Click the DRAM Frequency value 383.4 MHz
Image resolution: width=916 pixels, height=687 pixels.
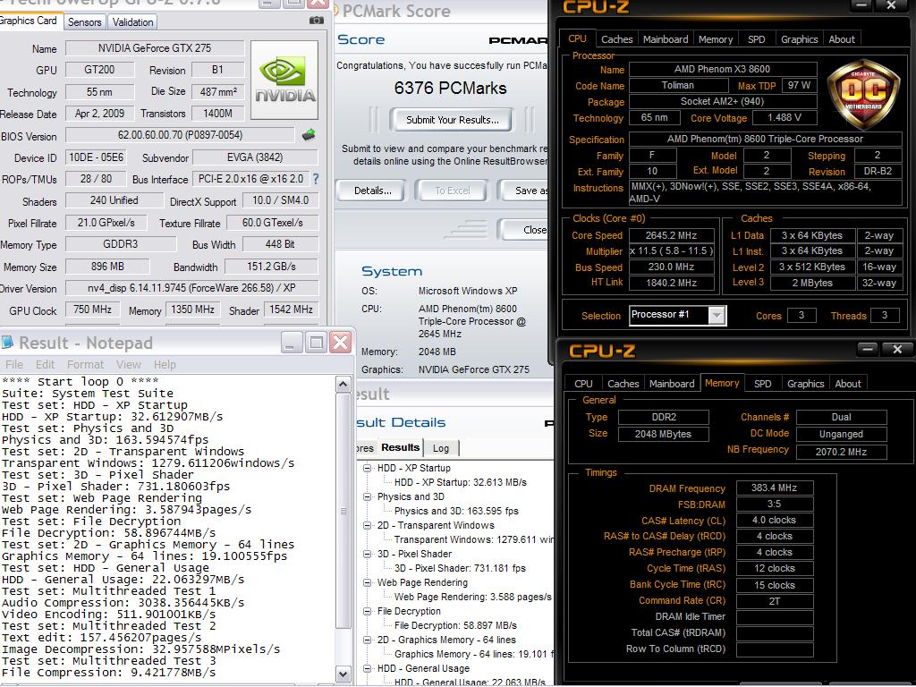coord(774,488)
